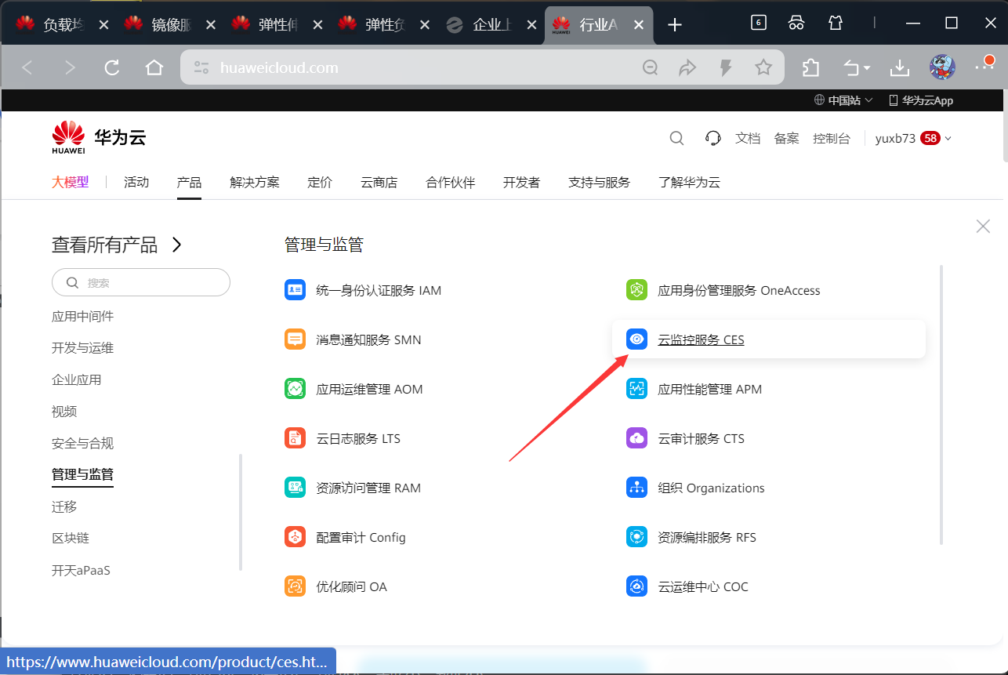Click the category list scrollbar

(x=241, y=512)
